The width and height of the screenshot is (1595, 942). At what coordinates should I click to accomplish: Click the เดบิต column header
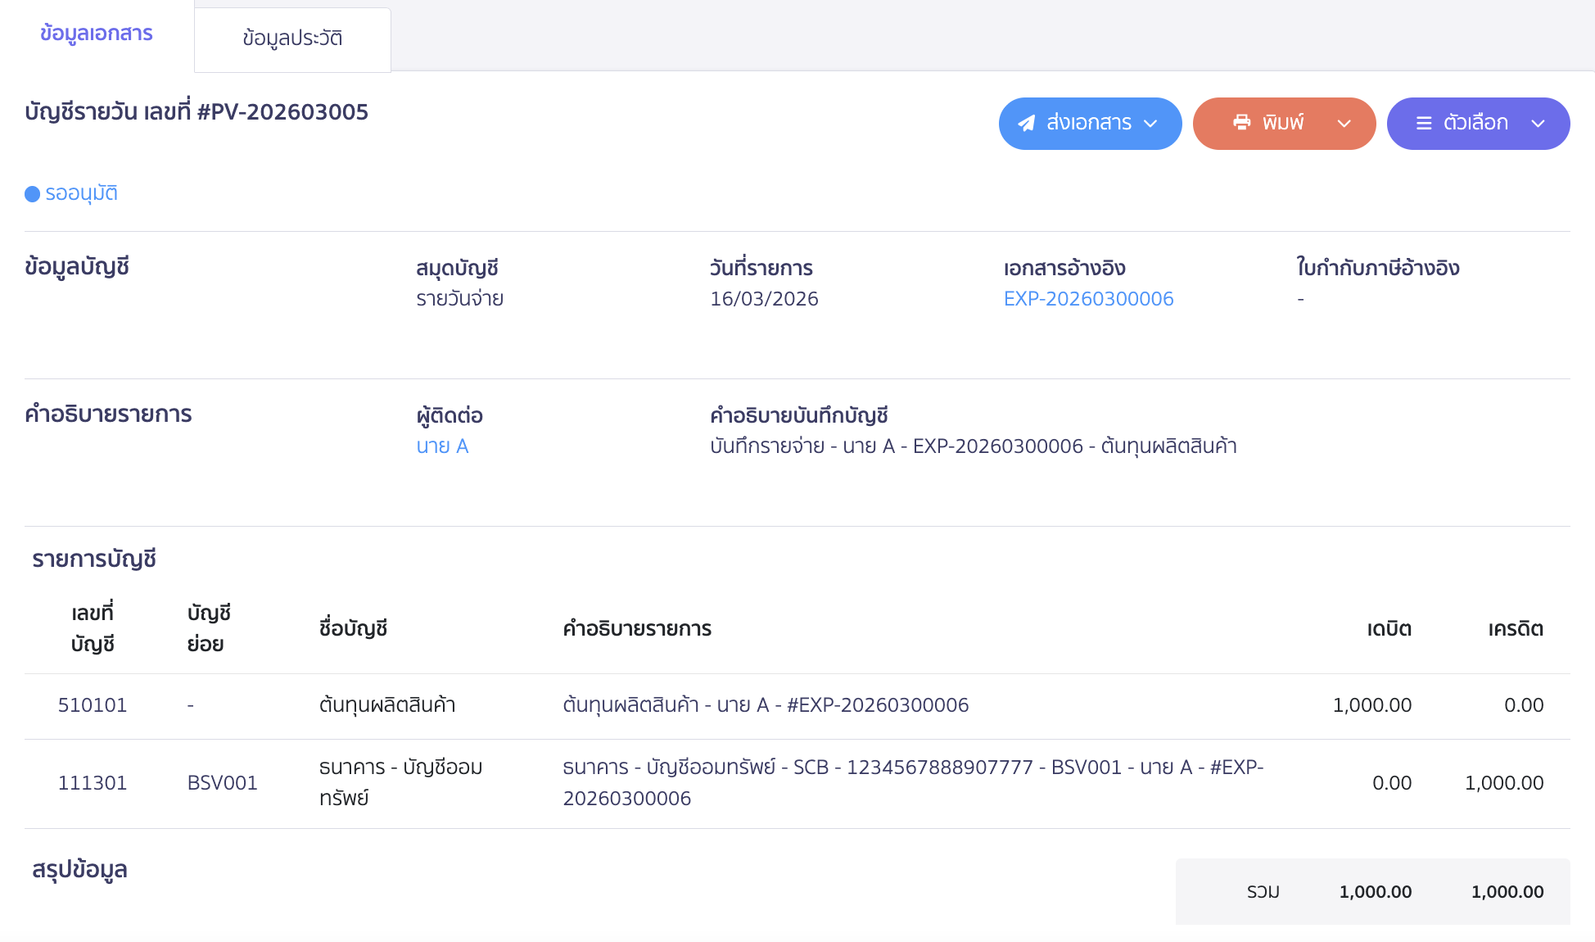tap(1389, 629)
